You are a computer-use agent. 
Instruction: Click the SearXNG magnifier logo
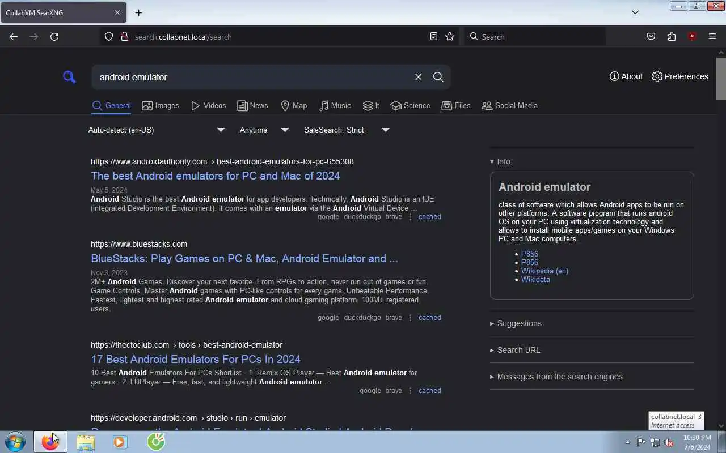point(69,77)
